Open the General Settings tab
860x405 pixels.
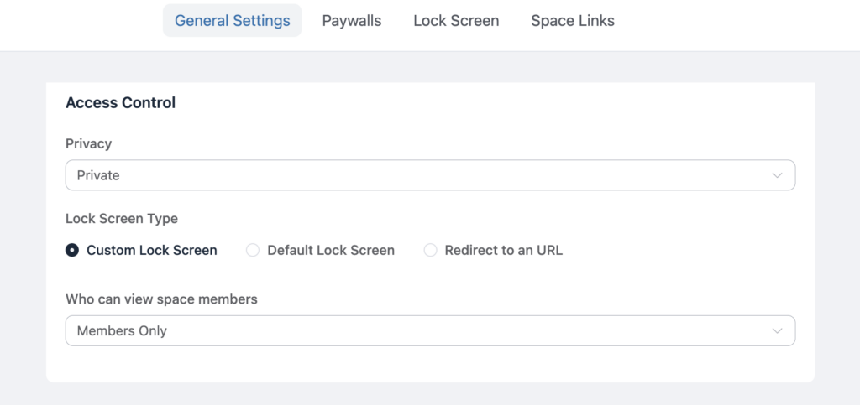232,21
